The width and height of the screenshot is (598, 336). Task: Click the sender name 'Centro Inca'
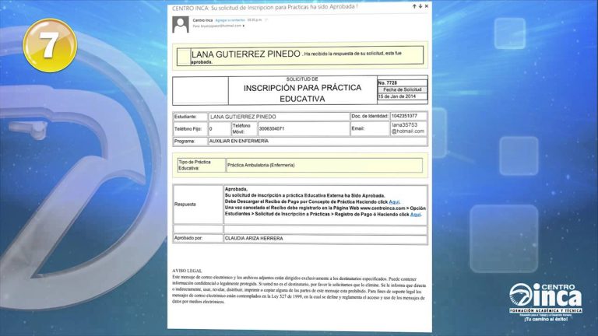(202, 20)
